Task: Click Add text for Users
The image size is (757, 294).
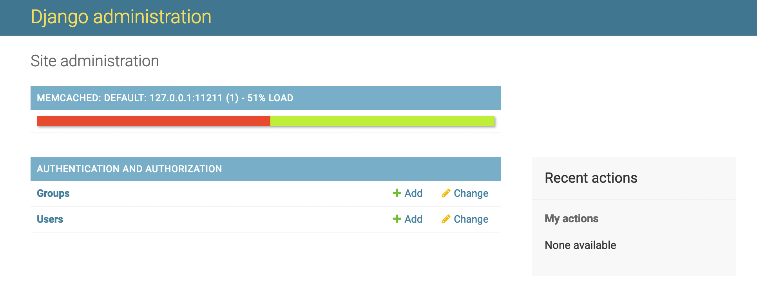Action: tap(413, 219)
